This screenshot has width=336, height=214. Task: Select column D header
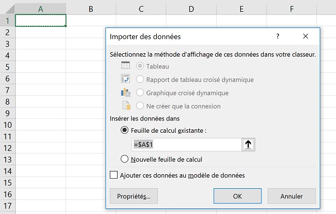click(x=191, y=9)
